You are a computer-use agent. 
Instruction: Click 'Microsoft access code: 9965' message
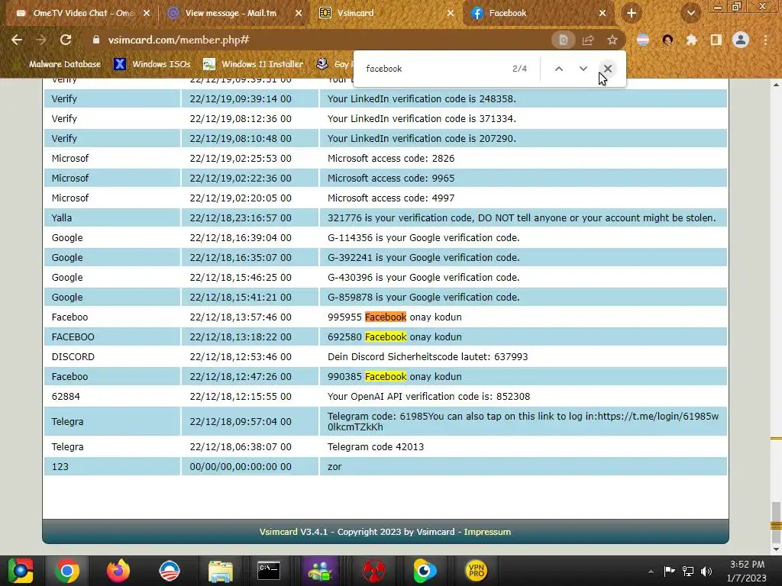pyautogui.click(x=391, y=179)
